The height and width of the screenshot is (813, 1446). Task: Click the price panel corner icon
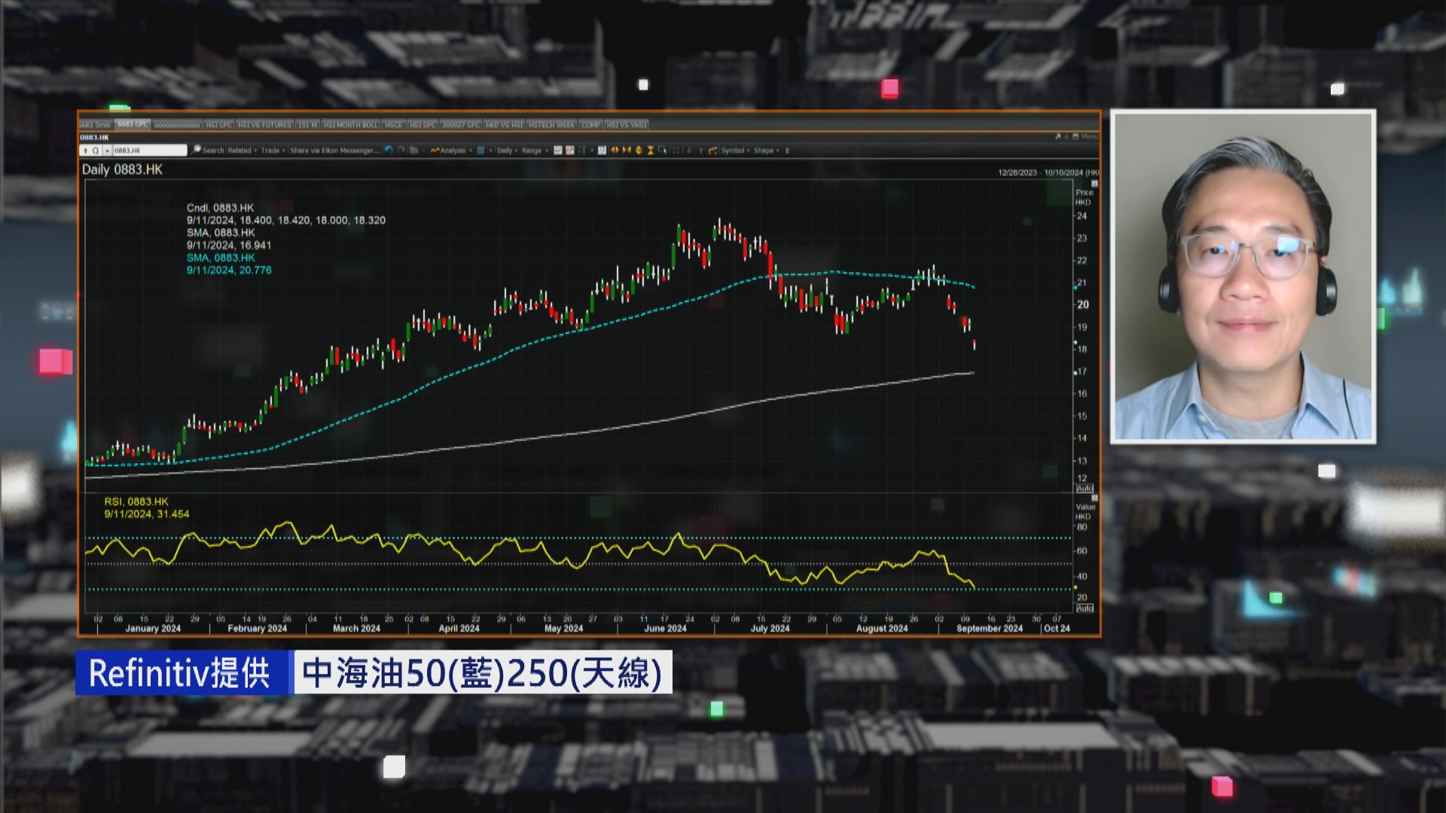click(1094, 184)
